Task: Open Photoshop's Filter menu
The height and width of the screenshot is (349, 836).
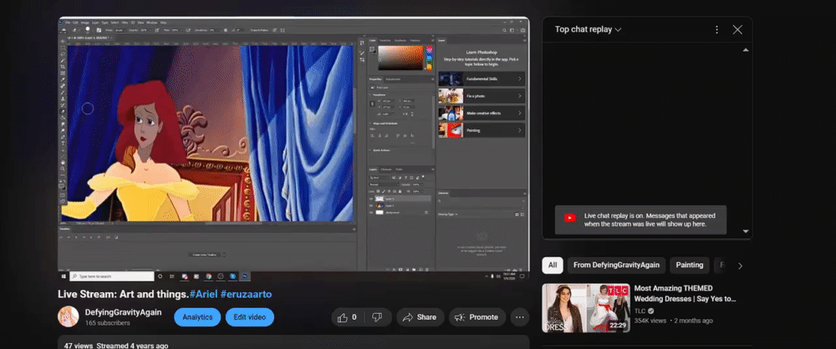Action: (x=125, y=23)
